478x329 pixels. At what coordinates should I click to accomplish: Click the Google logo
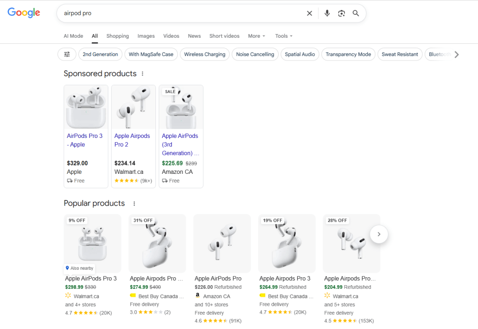pos(24,13)
